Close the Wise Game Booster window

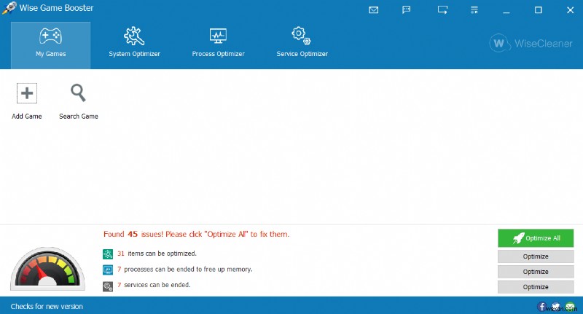point(570,10)
